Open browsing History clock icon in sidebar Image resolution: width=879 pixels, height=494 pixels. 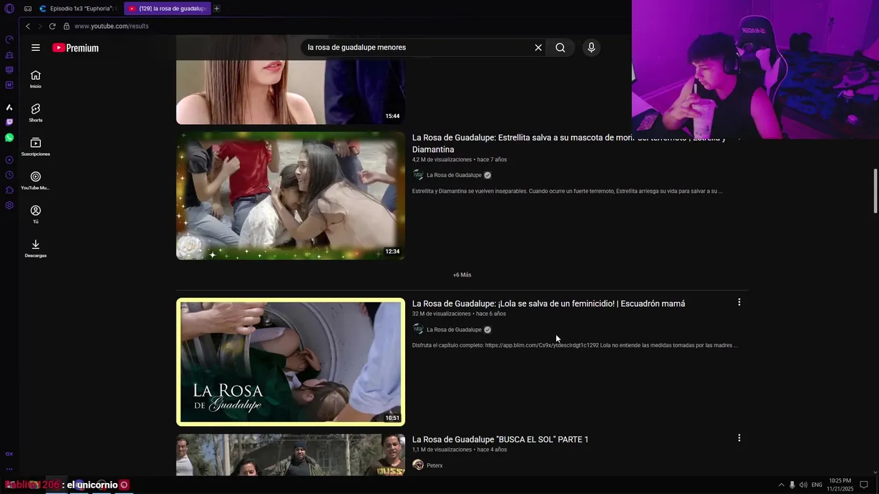coord(9,175)
